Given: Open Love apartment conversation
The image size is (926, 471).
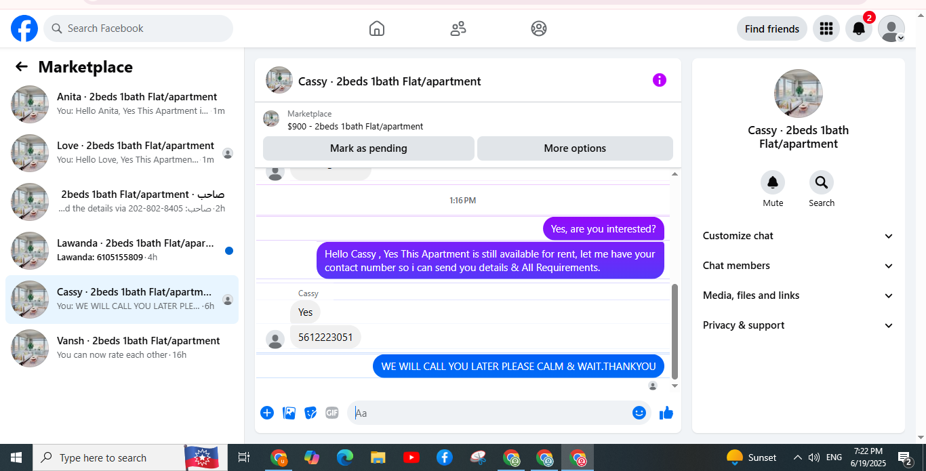Looking at the screenshot, I should click(122, 153).
